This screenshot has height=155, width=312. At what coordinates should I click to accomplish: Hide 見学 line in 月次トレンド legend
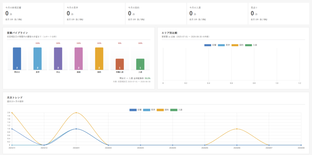click(149, 110)
